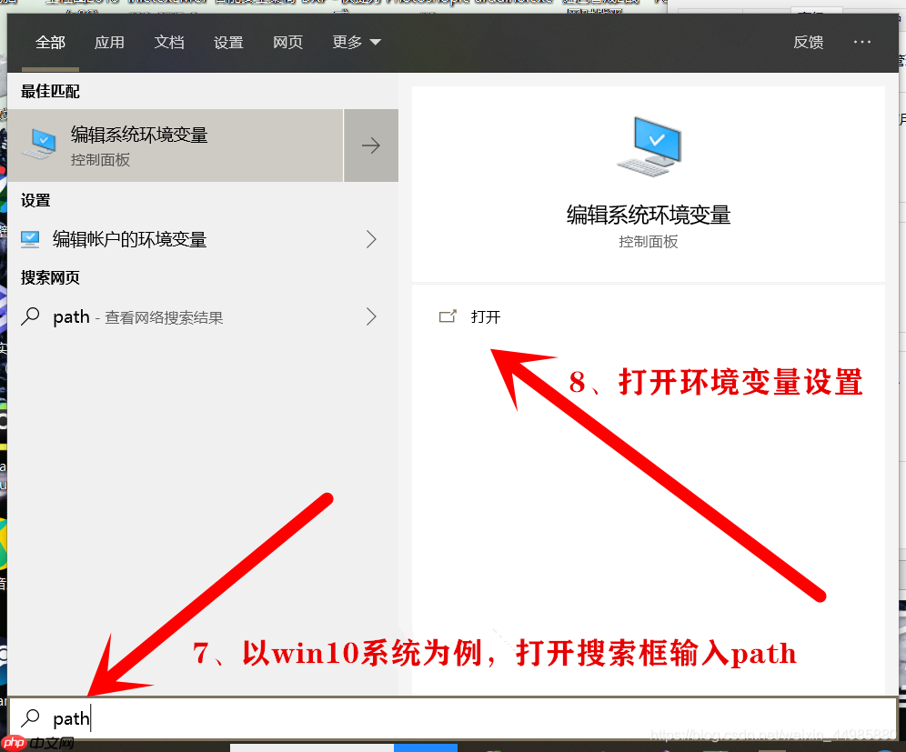Click the magnifier icon in the bottom search box
The width and height of the screenshot is (906, 752).
pyautogui.click(x=32, y=717)
